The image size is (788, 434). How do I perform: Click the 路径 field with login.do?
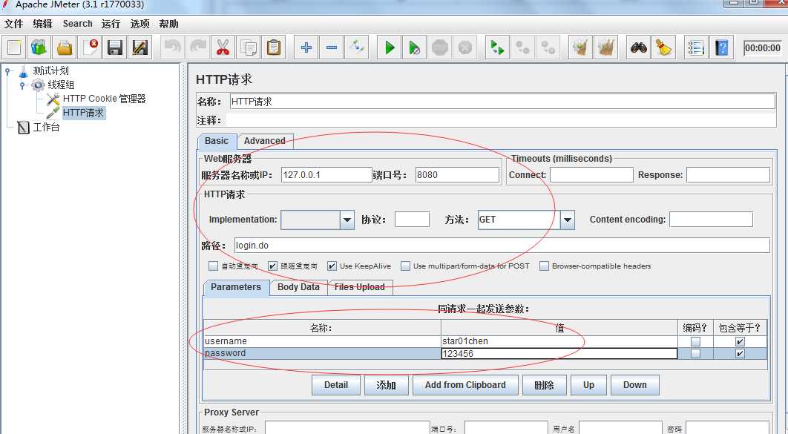[502, 246]
